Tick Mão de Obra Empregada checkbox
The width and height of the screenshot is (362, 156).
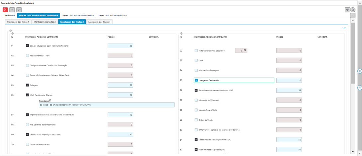click(x=196, y=70)
